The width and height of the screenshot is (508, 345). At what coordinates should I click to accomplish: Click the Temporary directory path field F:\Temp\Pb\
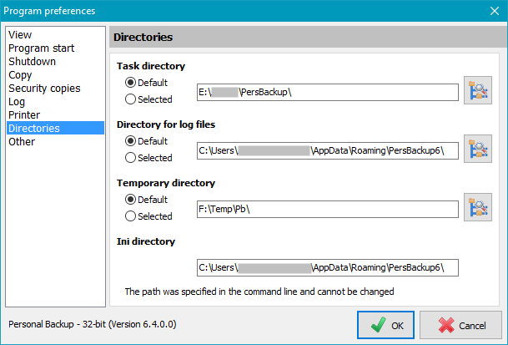click(328, 209)
